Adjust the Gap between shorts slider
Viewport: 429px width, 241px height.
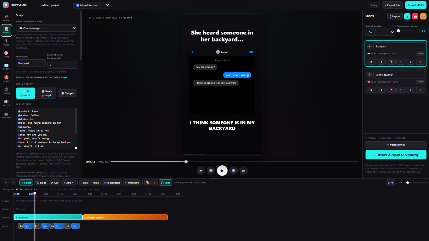[x=406, y=31]
